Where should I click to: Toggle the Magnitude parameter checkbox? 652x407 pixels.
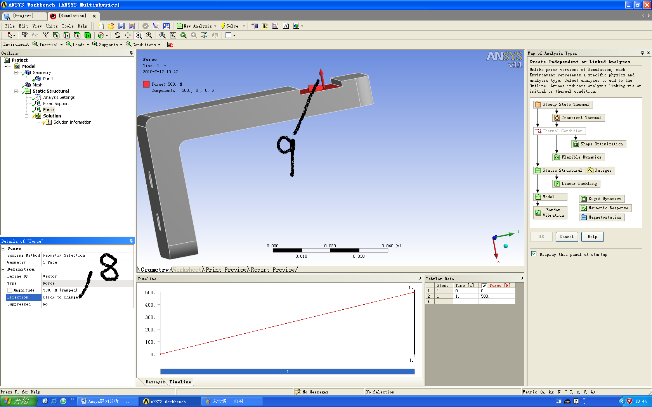[10, 290]
